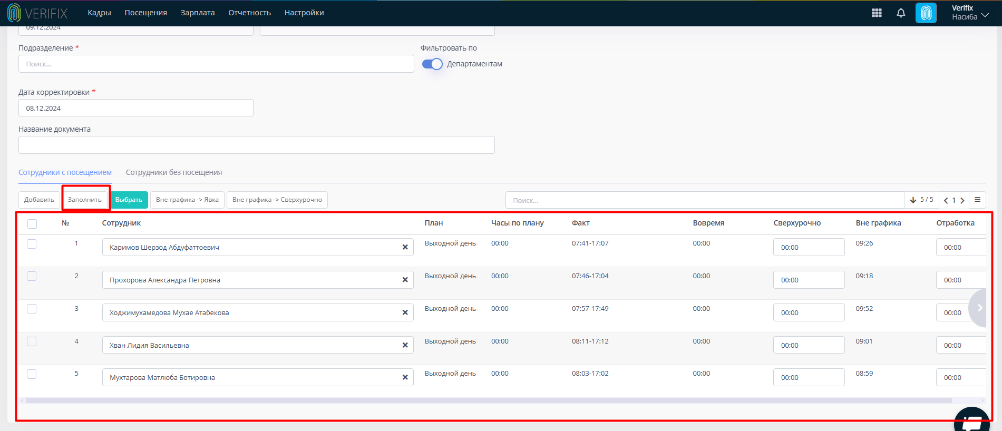The width and height of the screenshot is (1002, 431).
Task: Clear employee Каримов Шерзод Абдуфаттоевич field
Action: click(x=405, y=247)
